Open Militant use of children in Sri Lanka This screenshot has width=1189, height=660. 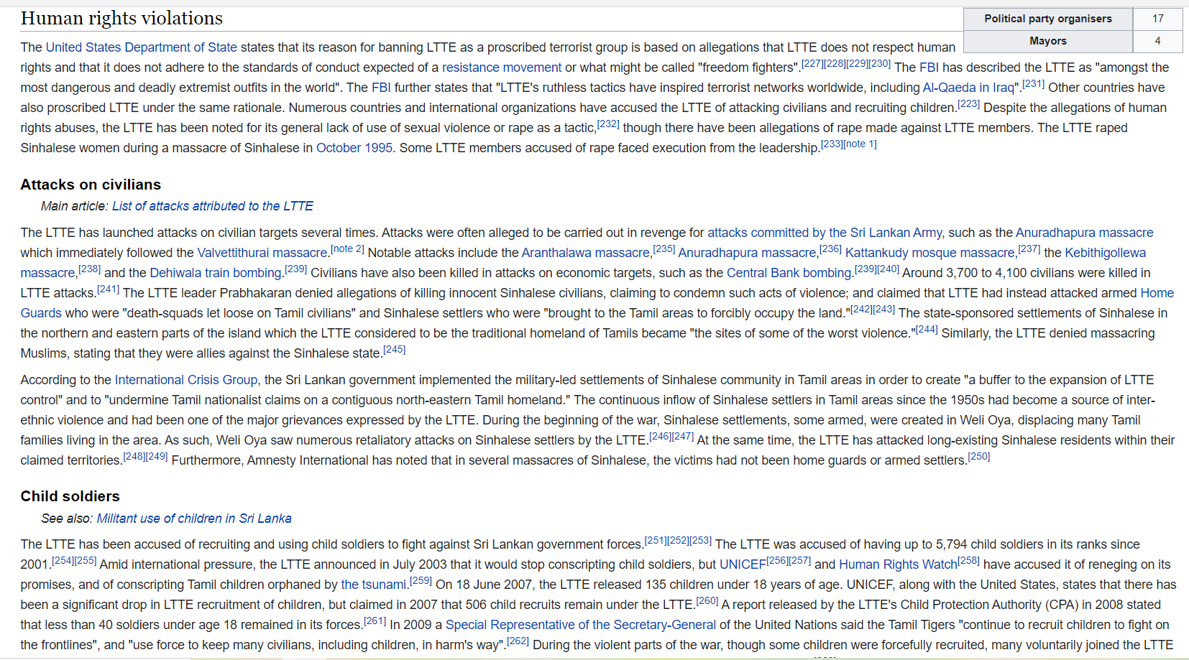(x=194, y=519)
